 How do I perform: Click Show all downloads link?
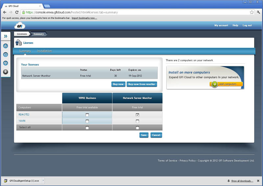(242, 181)
